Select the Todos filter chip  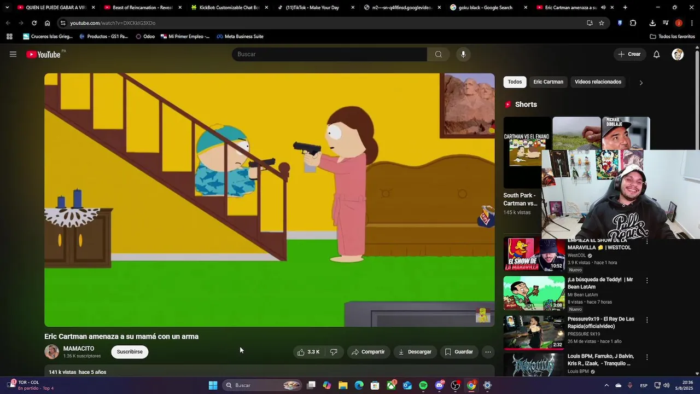515,82
